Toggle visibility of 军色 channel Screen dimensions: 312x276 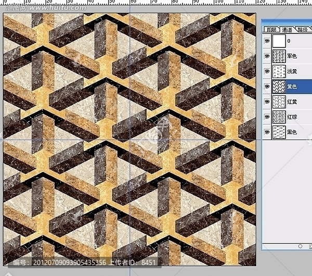pyautogui.click(x=267, y=56)
